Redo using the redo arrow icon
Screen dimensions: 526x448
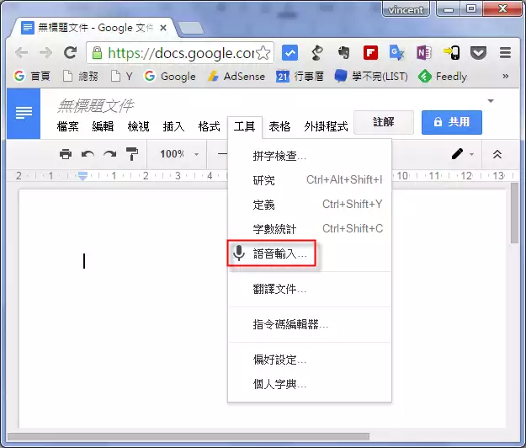tap(110, 154)
